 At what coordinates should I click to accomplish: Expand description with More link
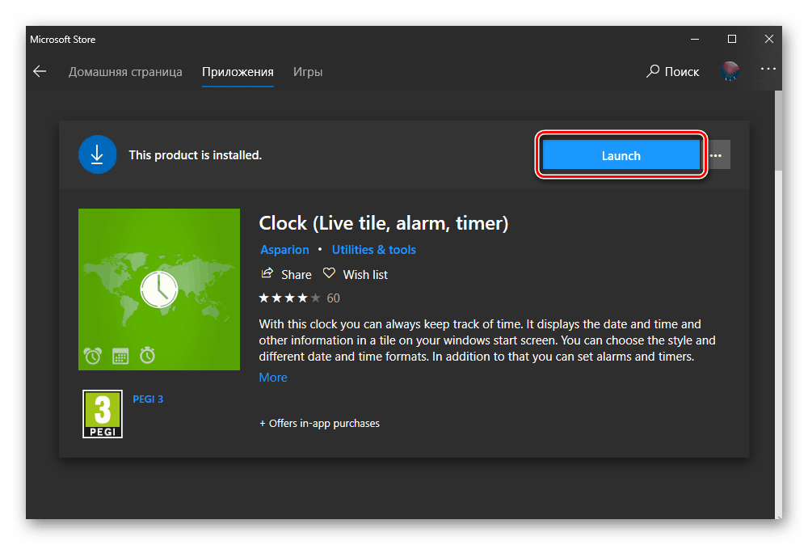273,378
